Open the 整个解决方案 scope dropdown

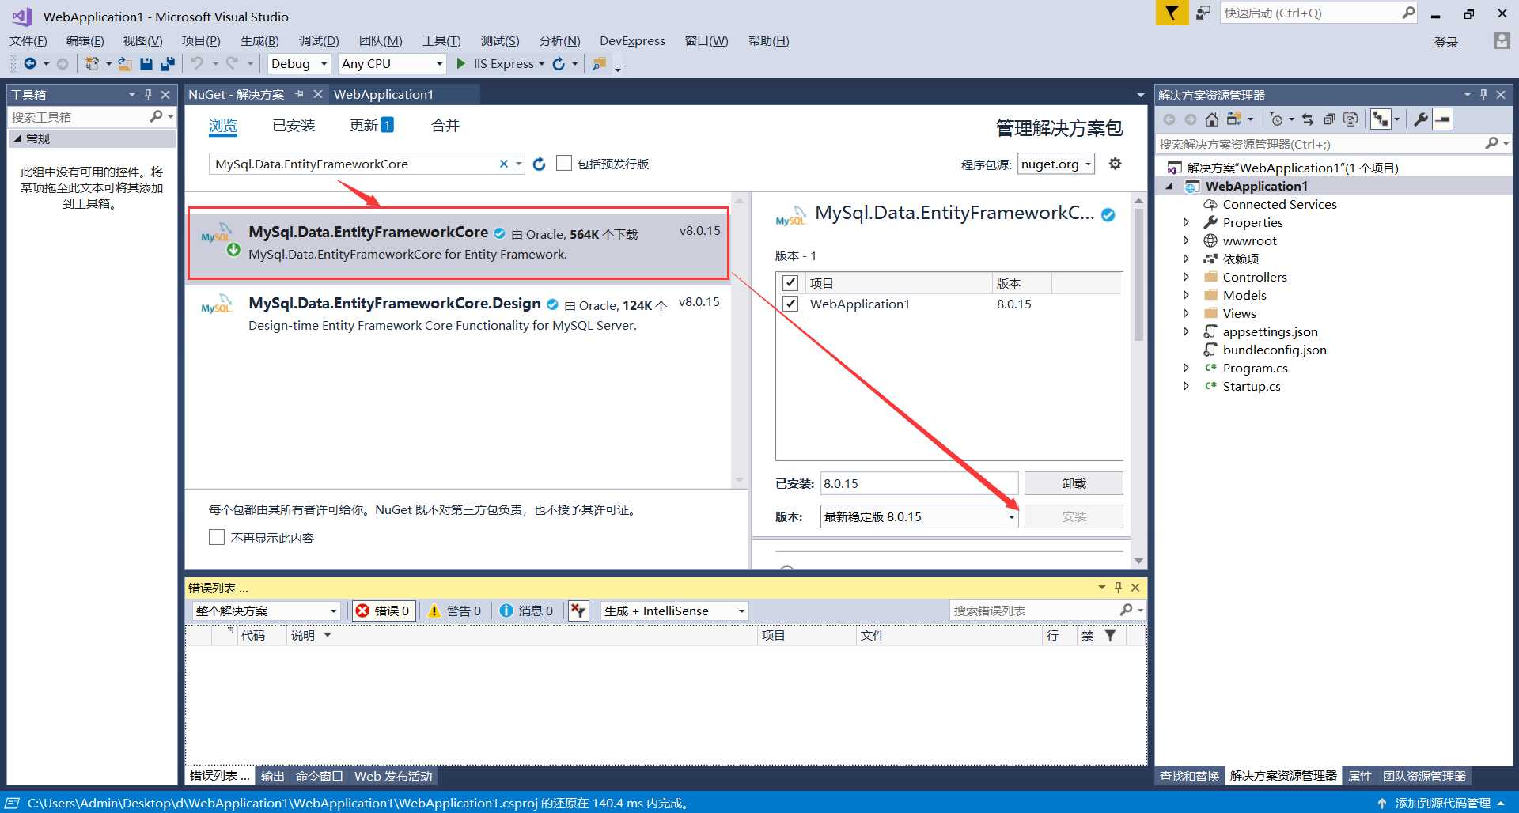click(266, 611)
